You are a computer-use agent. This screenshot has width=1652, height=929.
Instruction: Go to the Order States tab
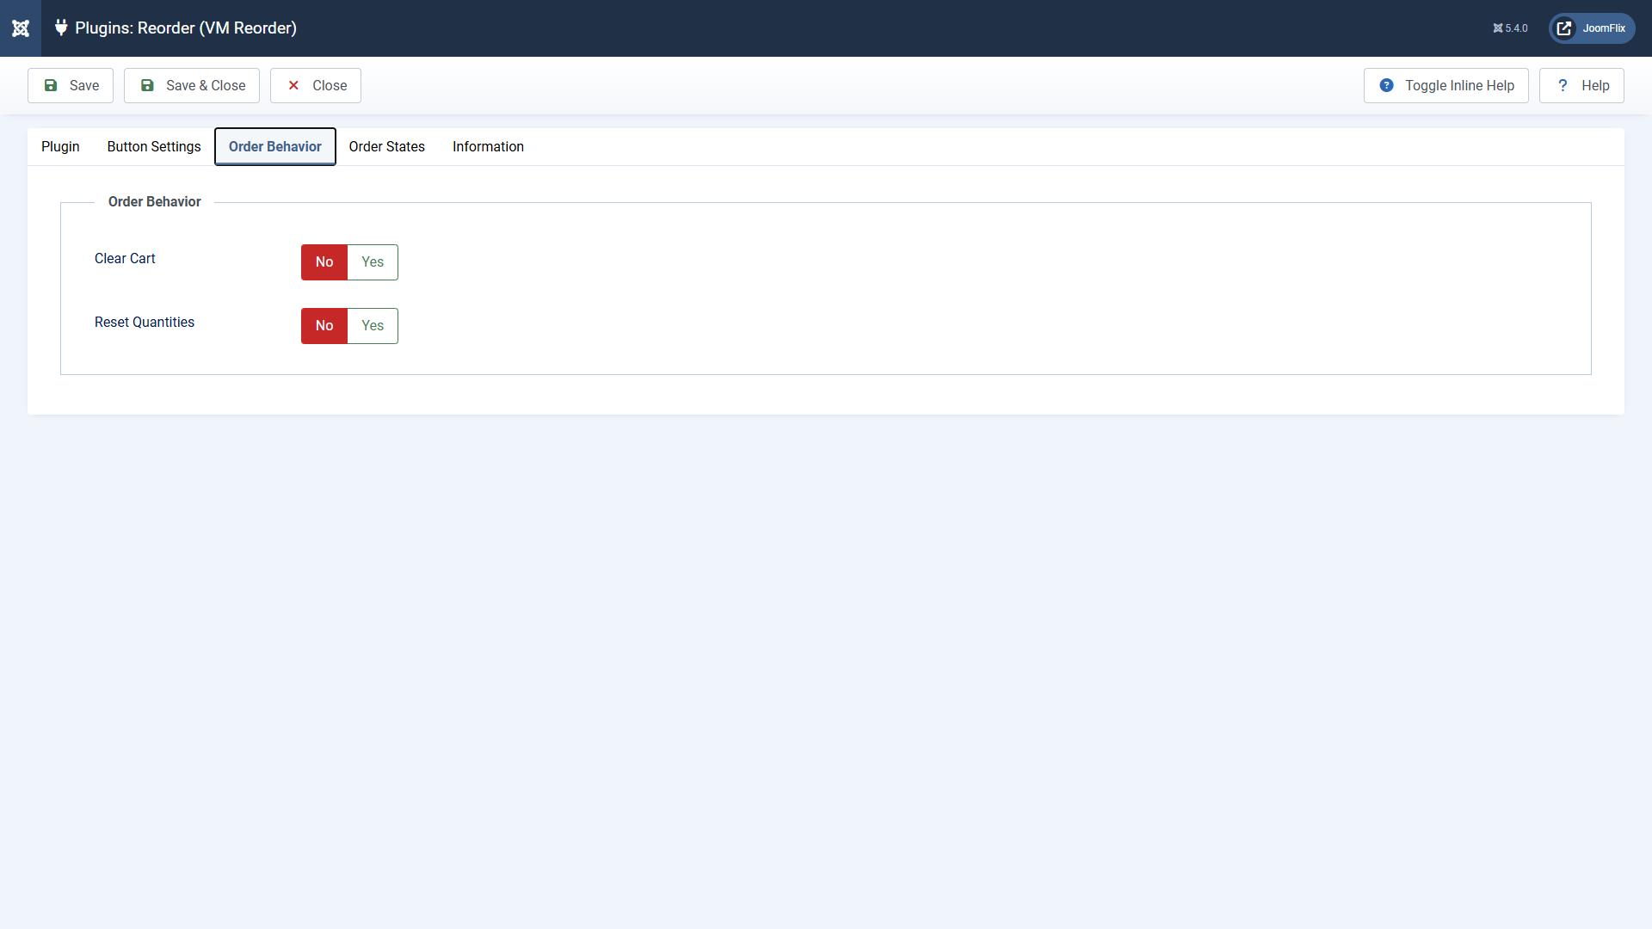(x=386, y=147)
